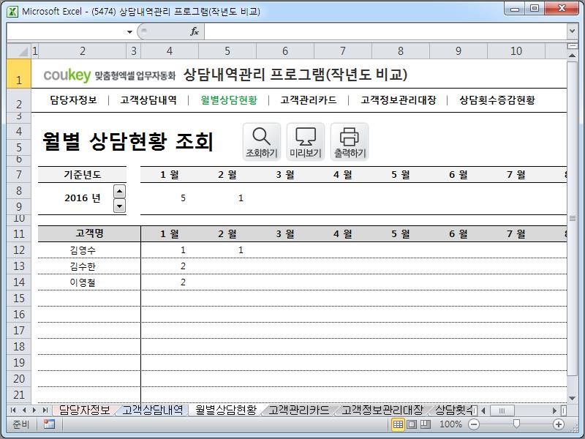Click the horizontal scrollbar right arrow

554,410
